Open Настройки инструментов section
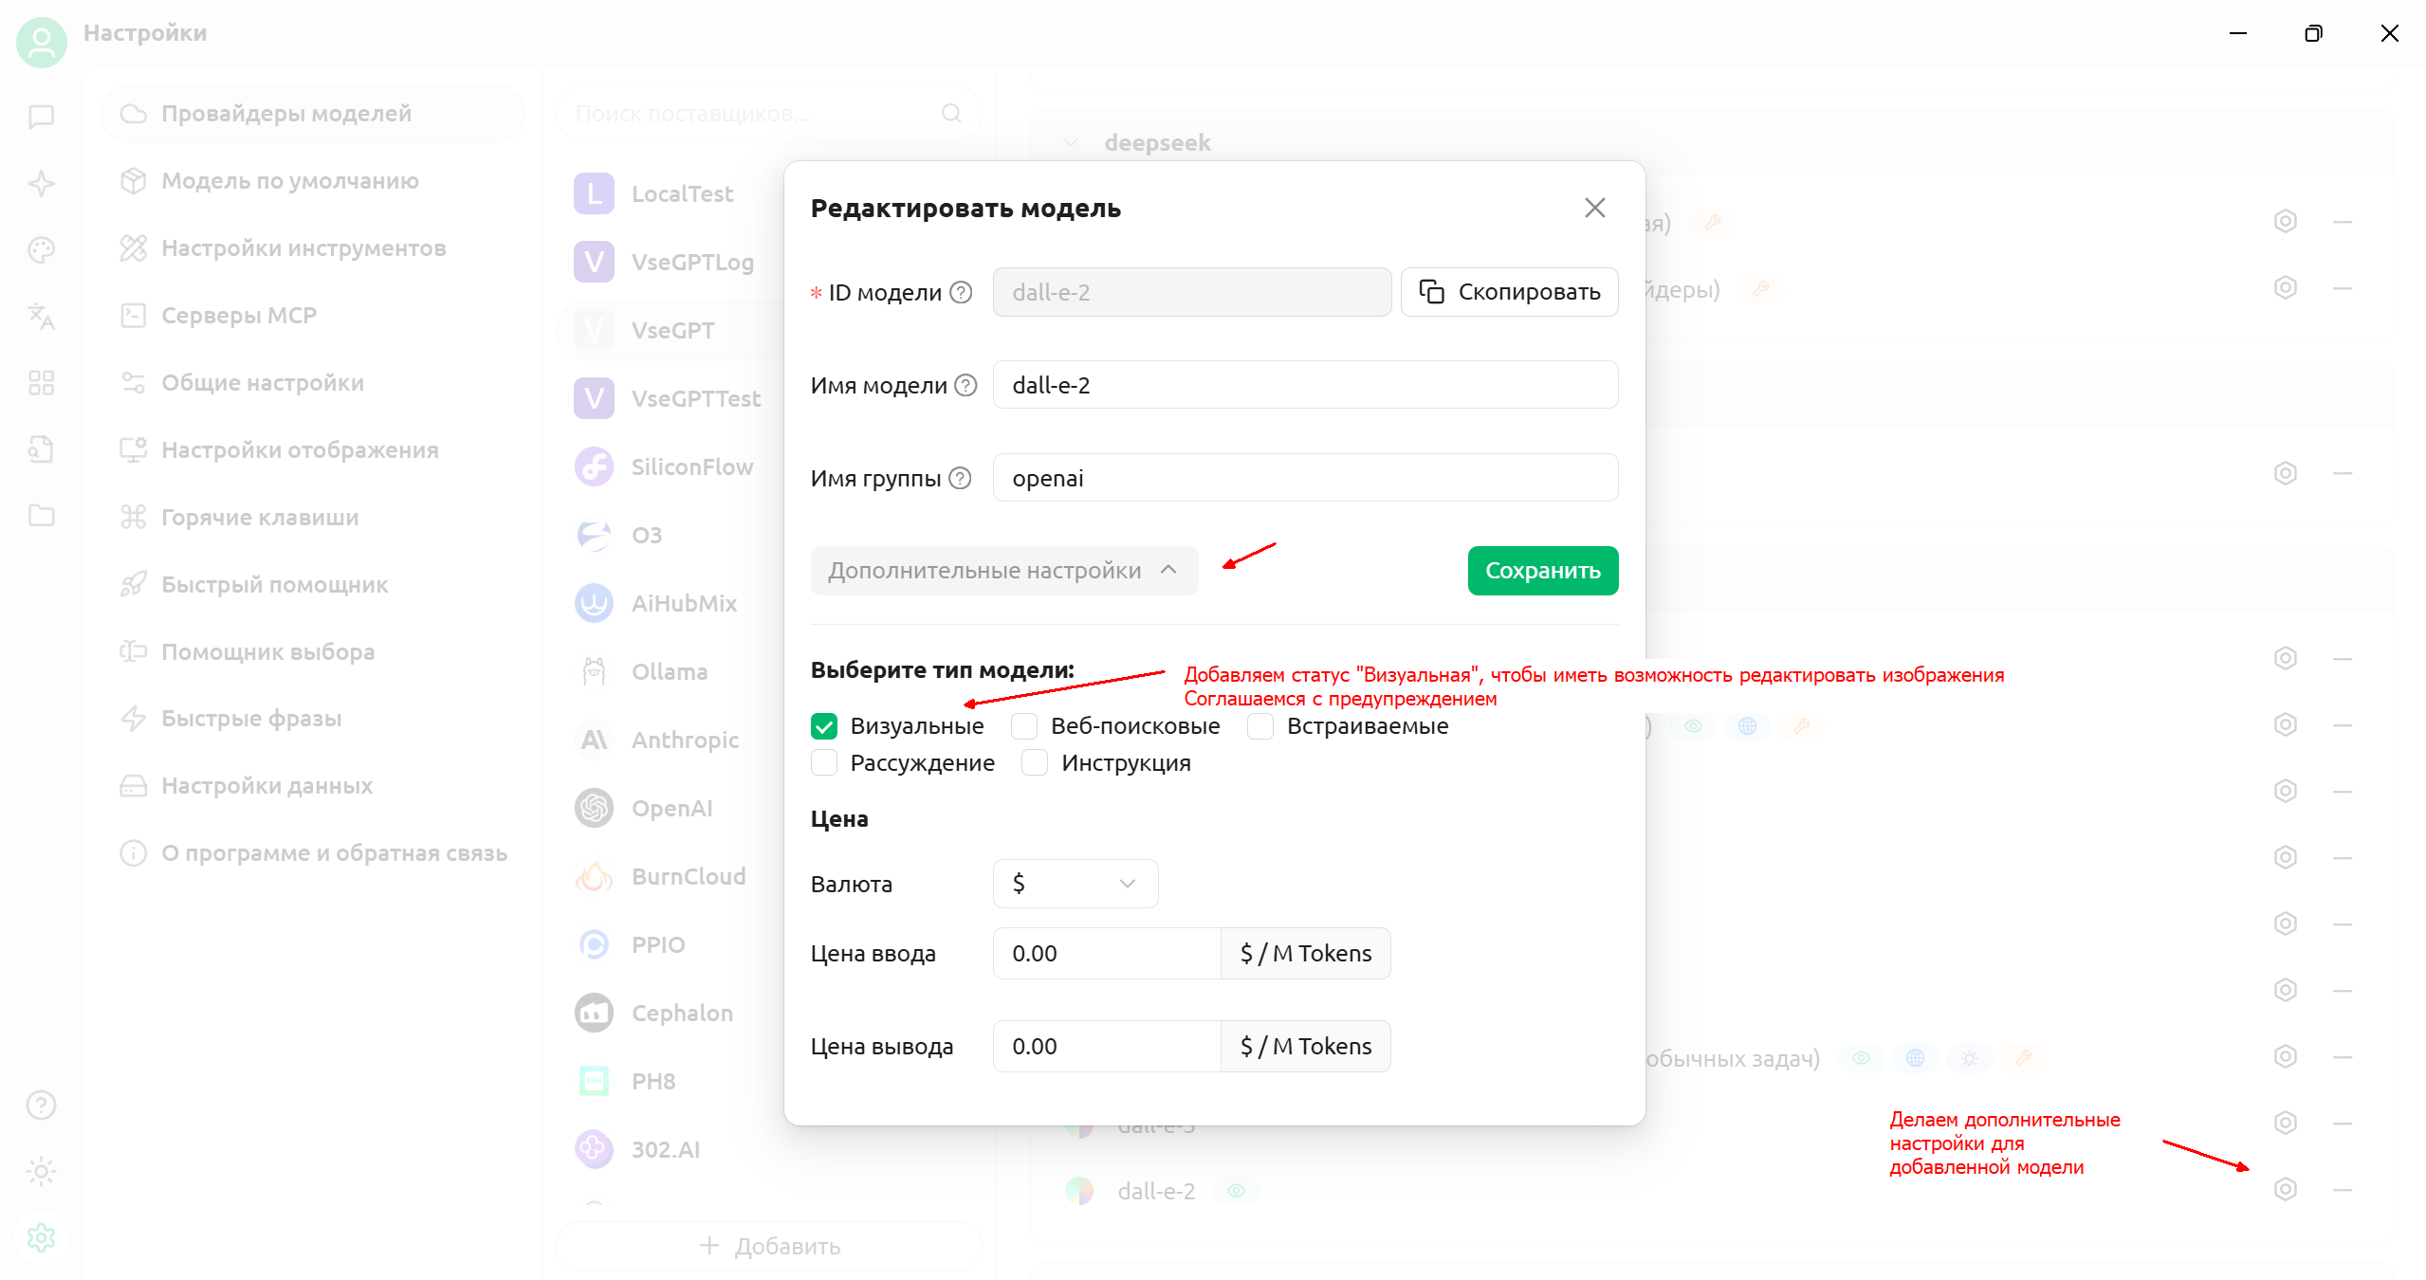Viewport: 2426px width, 1280px height. [x=313, y=249]
